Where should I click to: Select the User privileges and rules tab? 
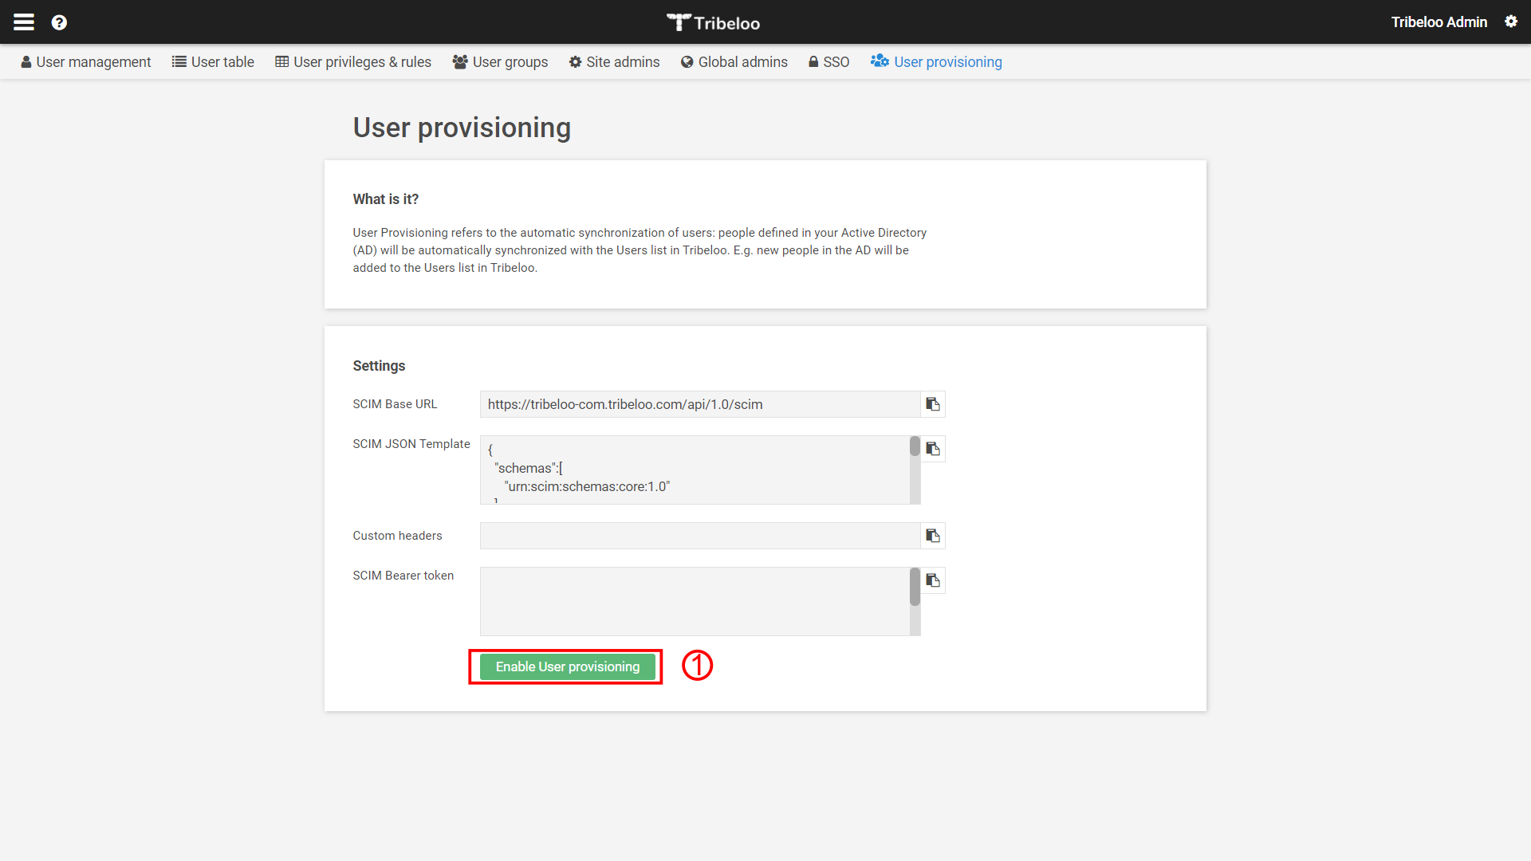(352, 61)
